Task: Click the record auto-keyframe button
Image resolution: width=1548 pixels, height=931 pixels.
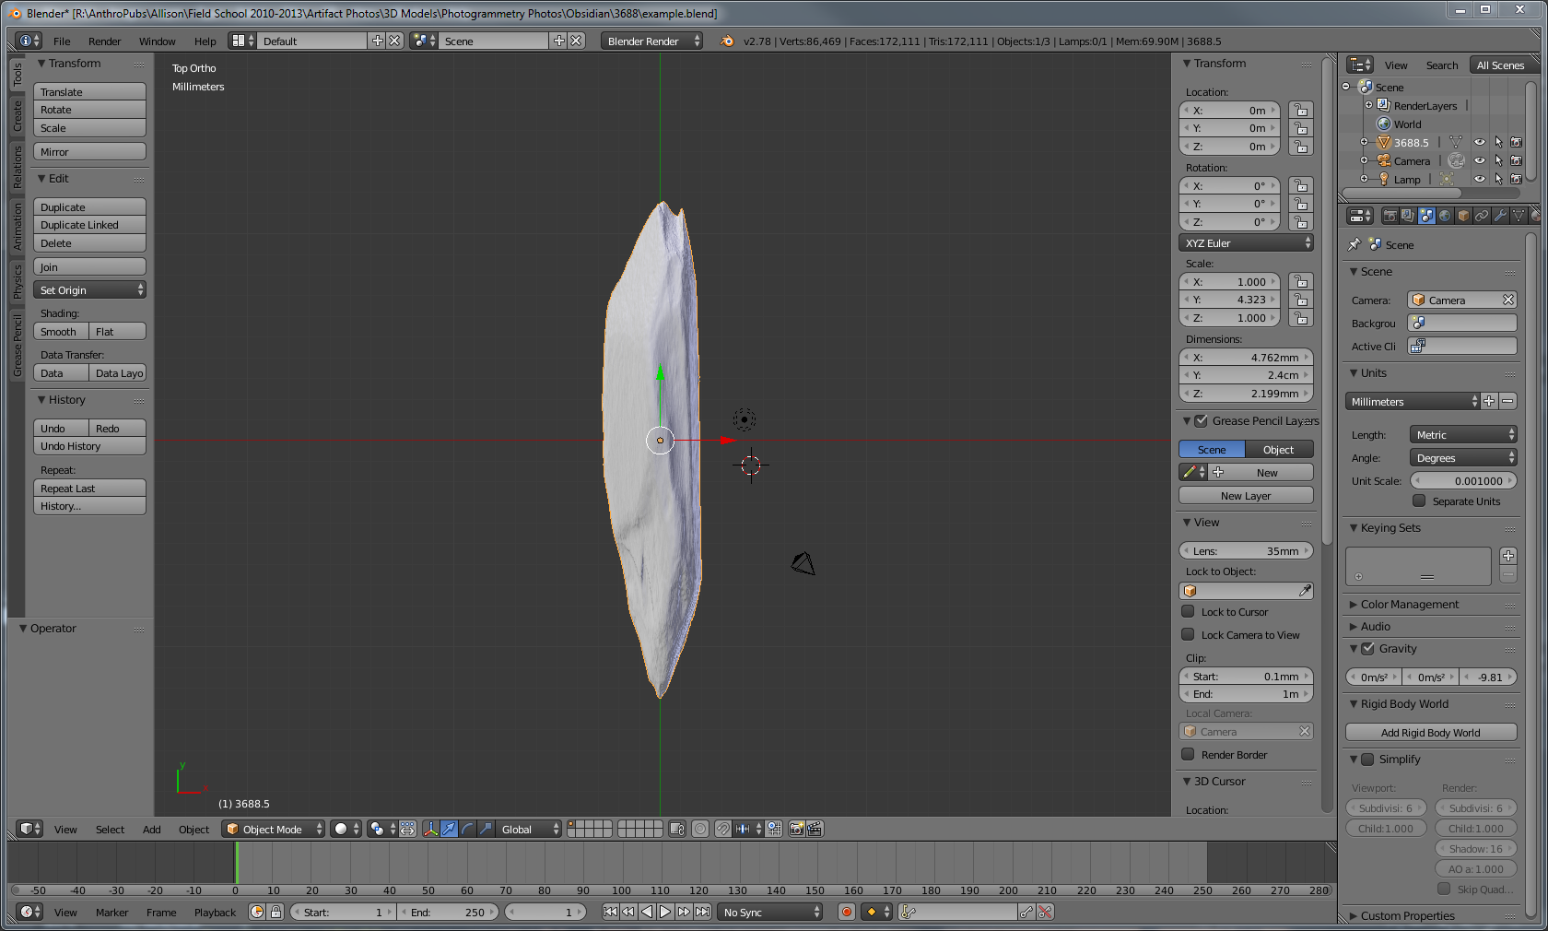Action: point(846,912)
